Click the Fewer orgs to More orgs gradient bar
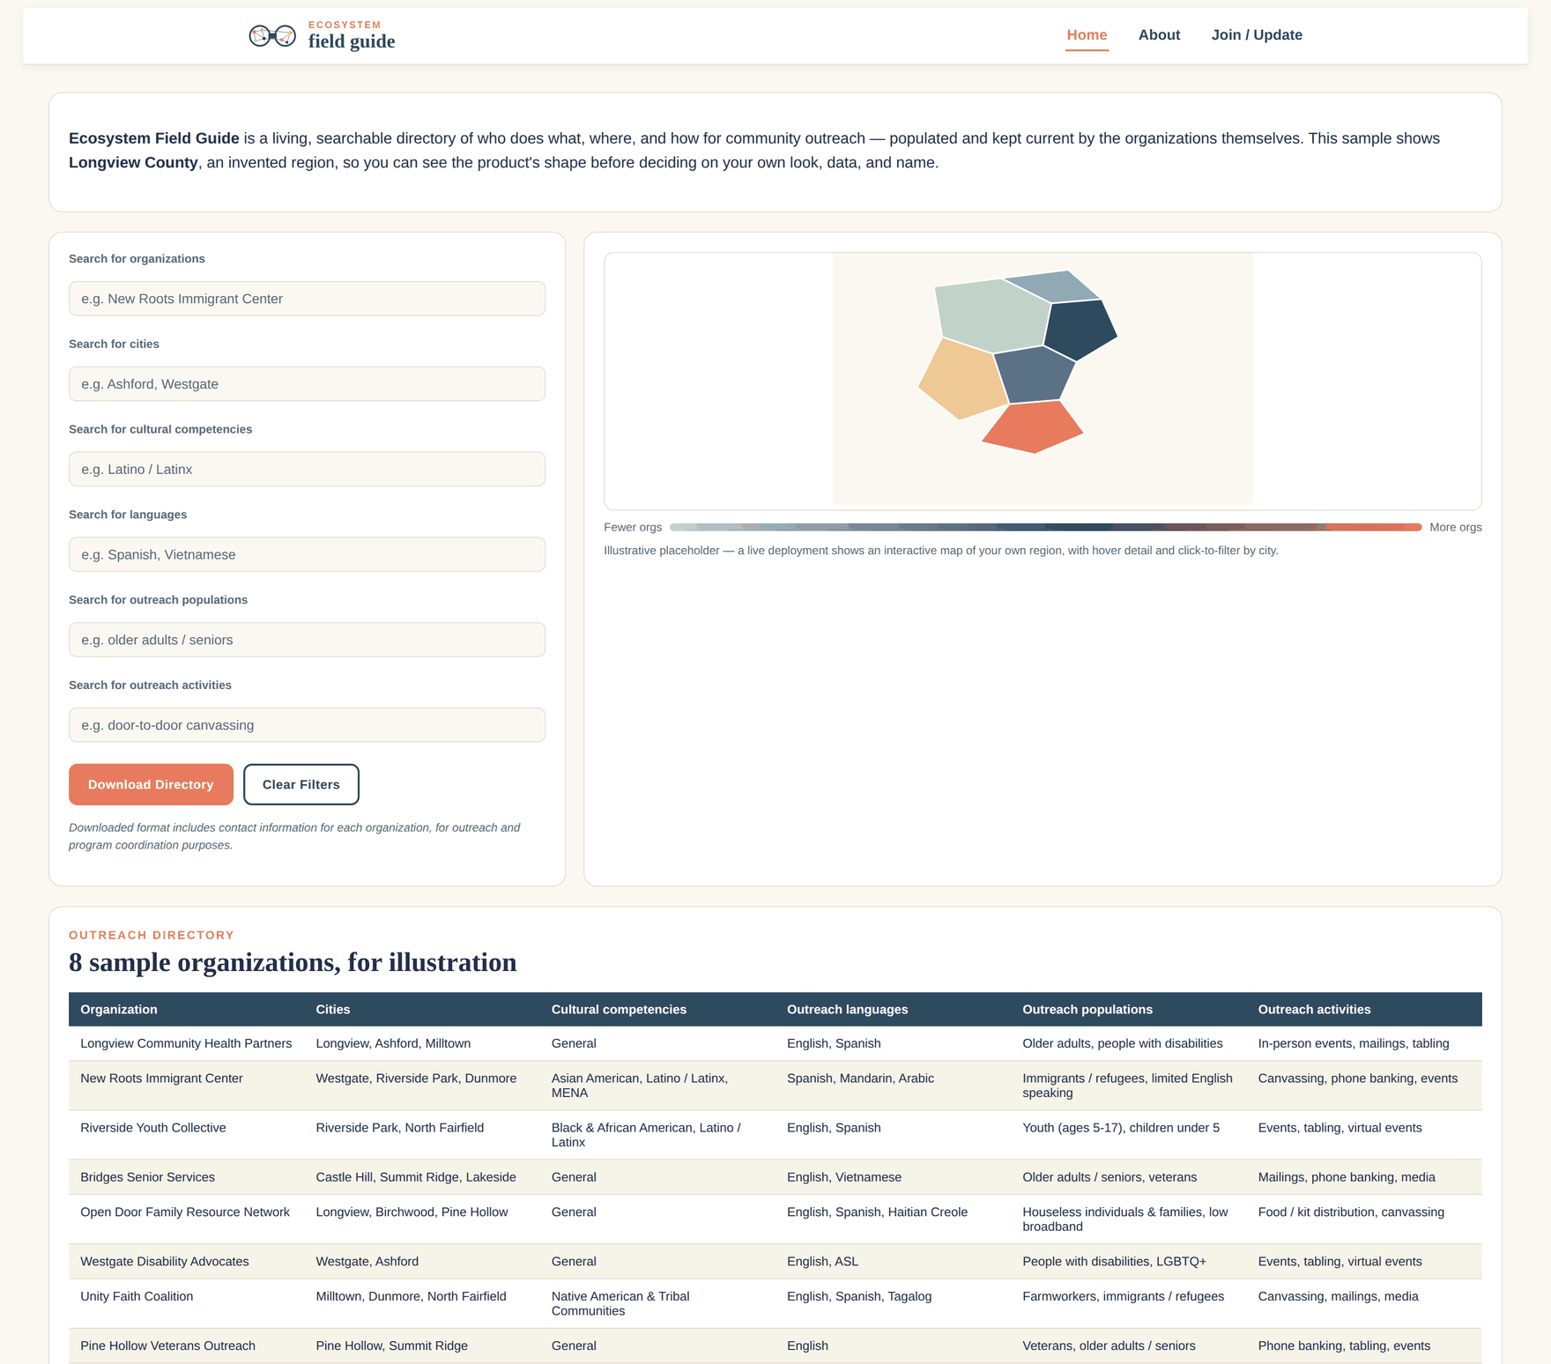The image size is (1551, 1364). click(1045, 527)
